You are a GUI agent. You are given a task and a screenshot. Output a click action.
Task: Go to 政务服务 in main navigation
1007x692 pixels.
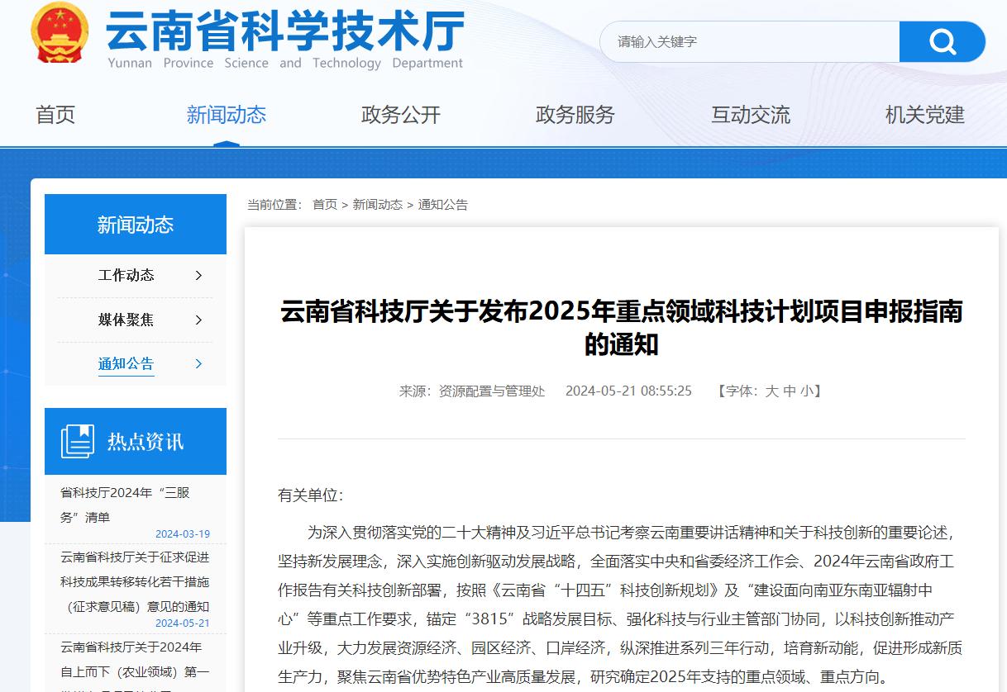click(x=575, y=115)
